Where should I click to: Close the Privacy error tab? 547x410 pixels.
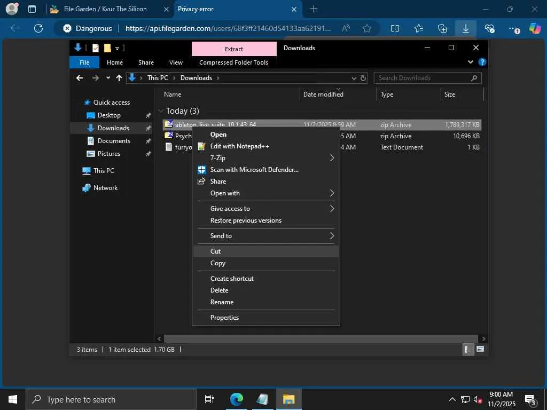click(x=294, y=10)
